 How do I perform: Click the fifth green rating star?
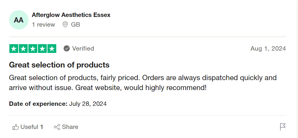tap(52, 49)
